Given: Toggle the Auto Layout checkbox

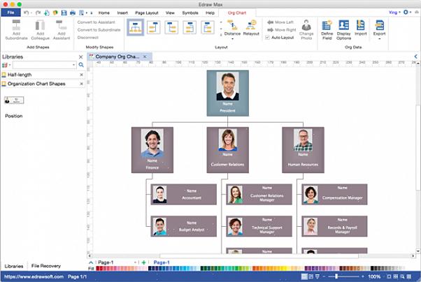Looking at the screenshot, I should point(268,38).
